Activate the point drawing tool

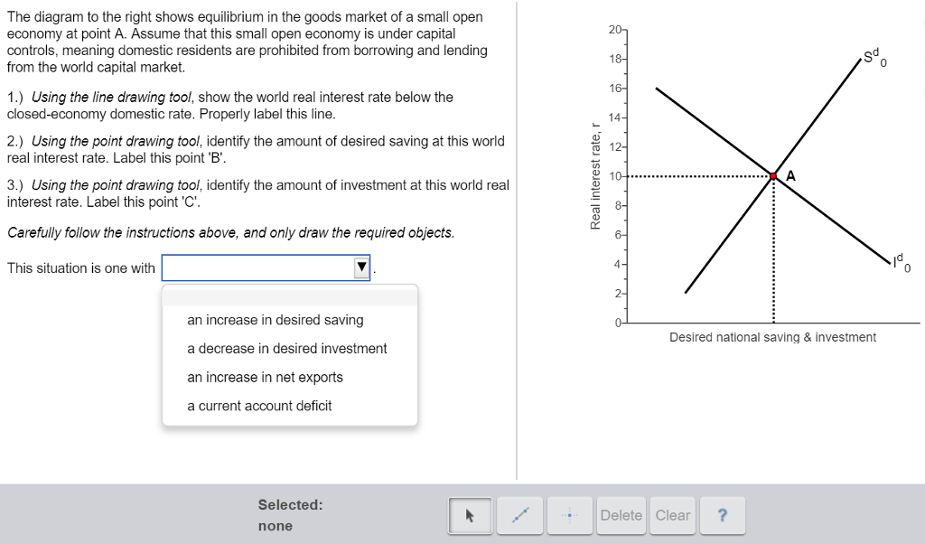click(570, 515)
